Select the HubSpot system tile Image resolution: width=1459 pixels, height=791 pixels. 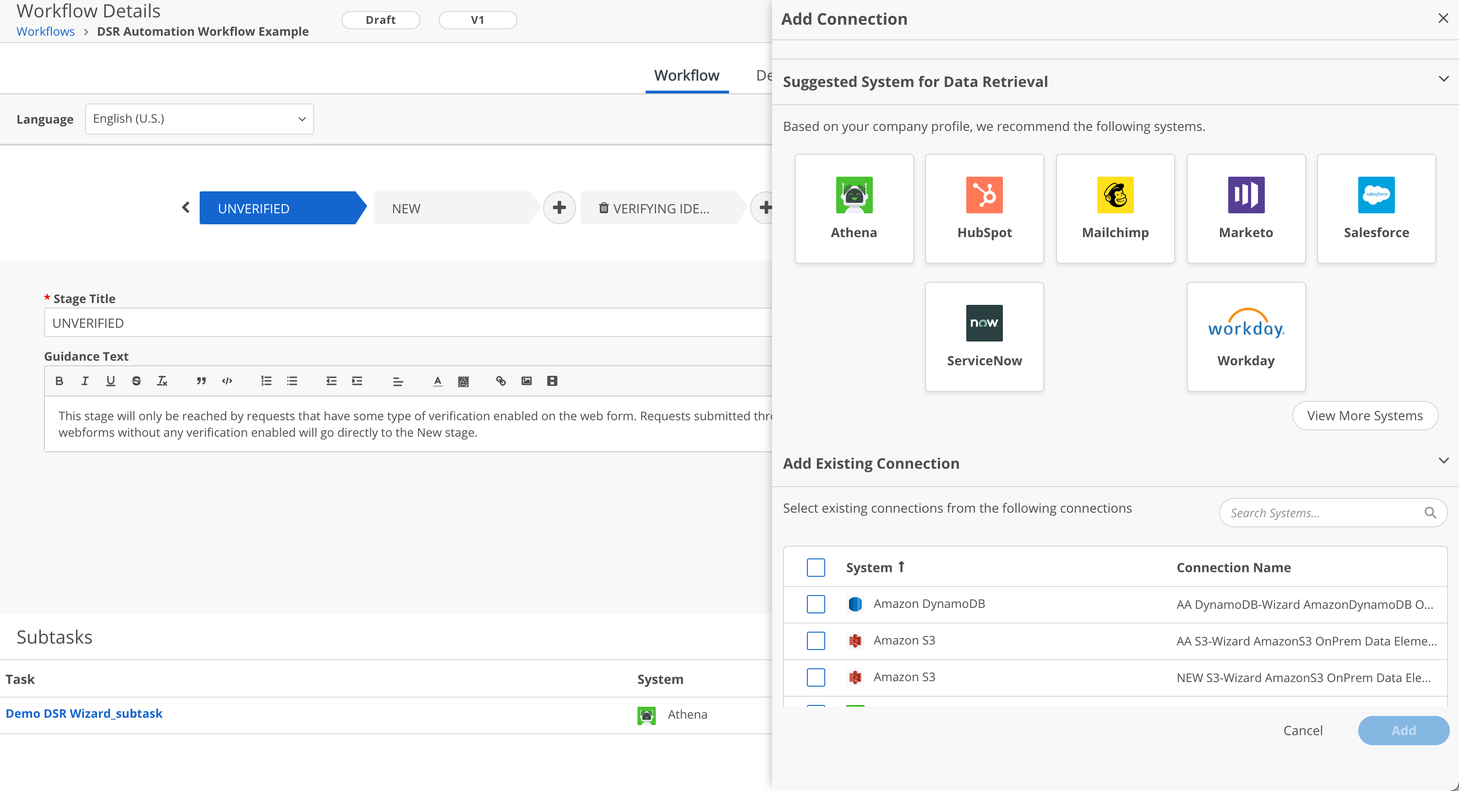pyautogui.click(x=984, y=208)
